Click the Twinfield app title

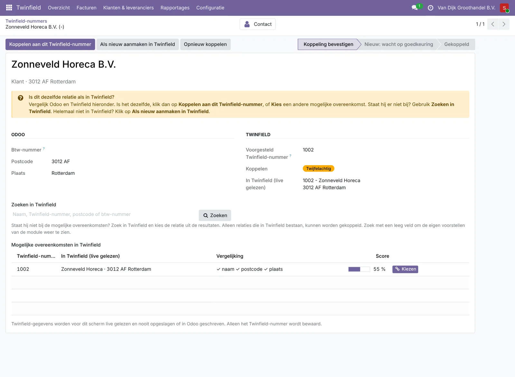click(x=29, y=8)
